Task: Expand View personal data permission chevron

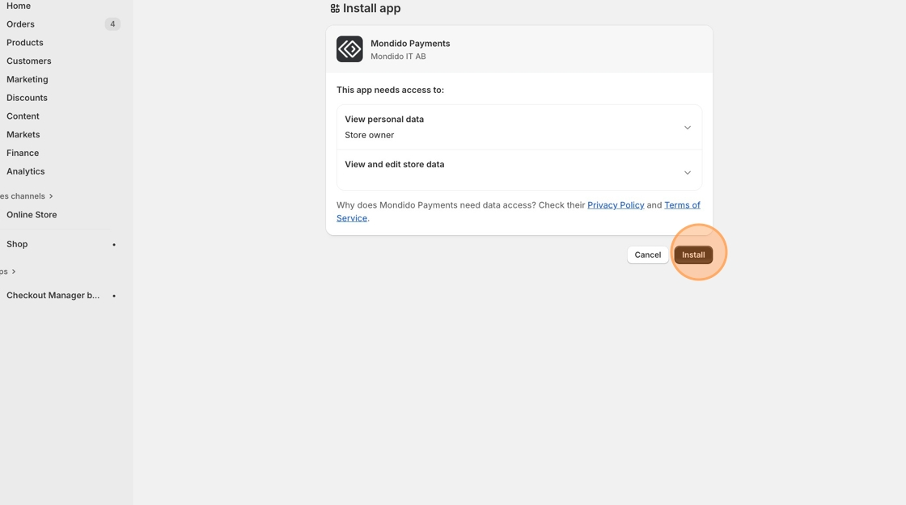Action: click(x=687, y=128)
